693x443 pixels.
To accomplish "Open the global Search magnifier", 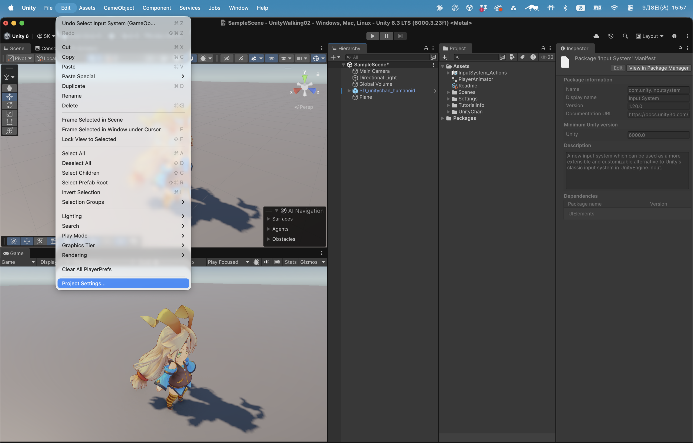I will click(x=625, y=36).
